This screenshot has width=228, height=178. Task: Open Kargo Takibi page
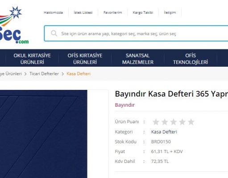(143, 12)
